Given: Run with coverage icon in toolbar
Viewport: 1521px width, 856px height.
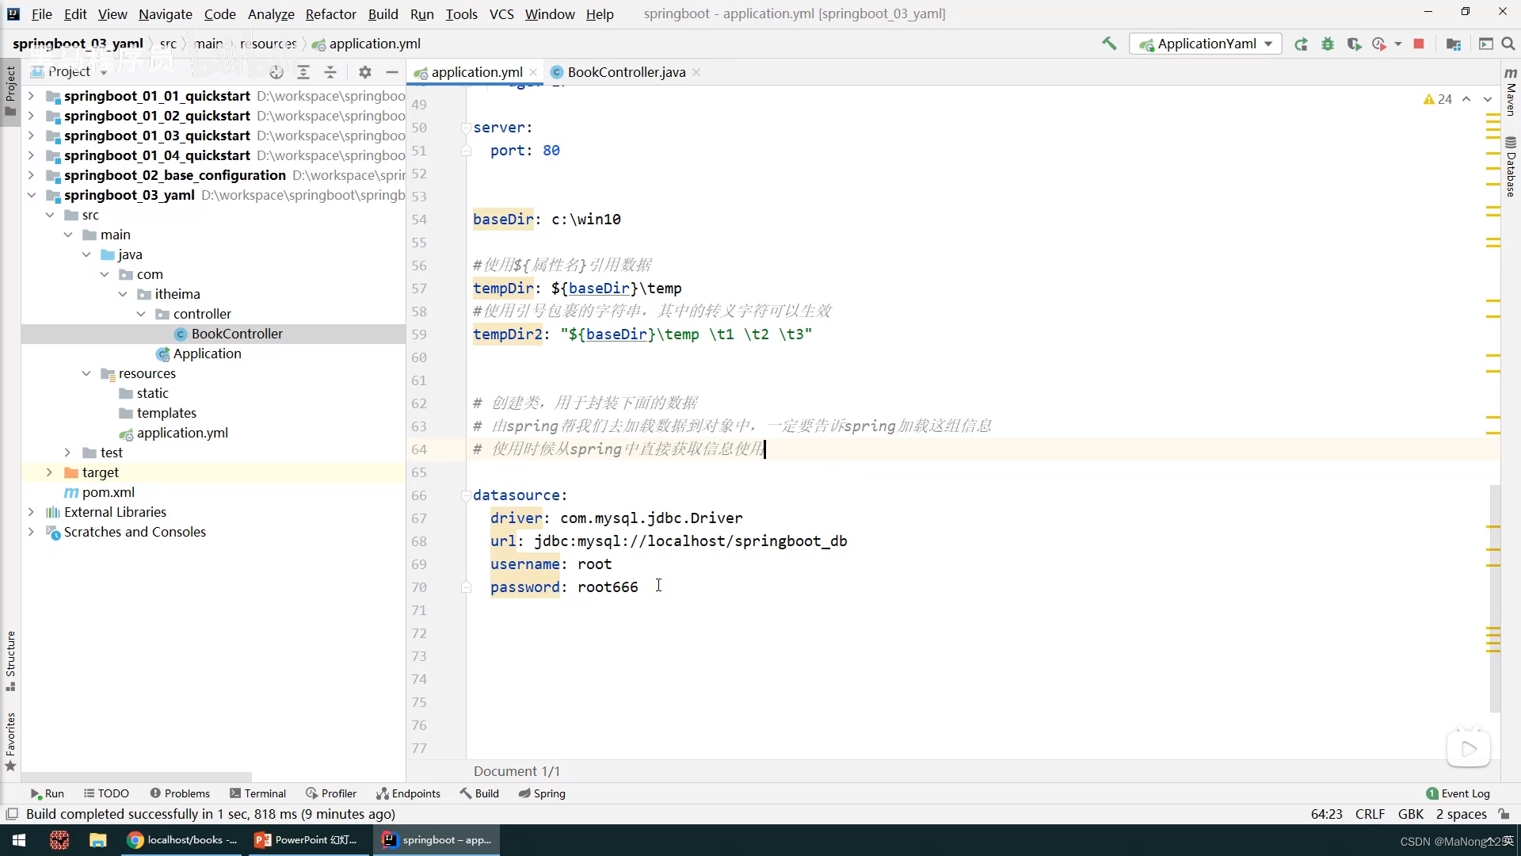Looking at the screenshot, I should click(1354, 44).
